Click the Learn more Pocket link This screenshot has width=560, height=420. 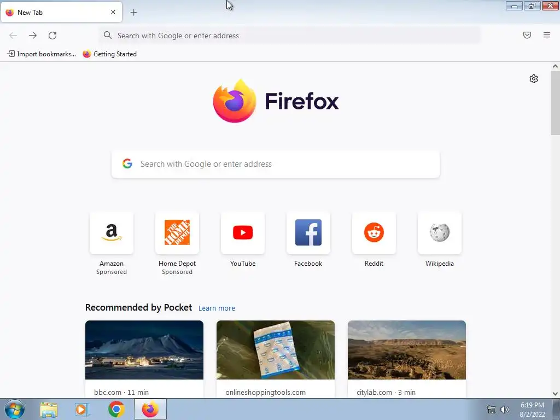click(x=217, y=308)
